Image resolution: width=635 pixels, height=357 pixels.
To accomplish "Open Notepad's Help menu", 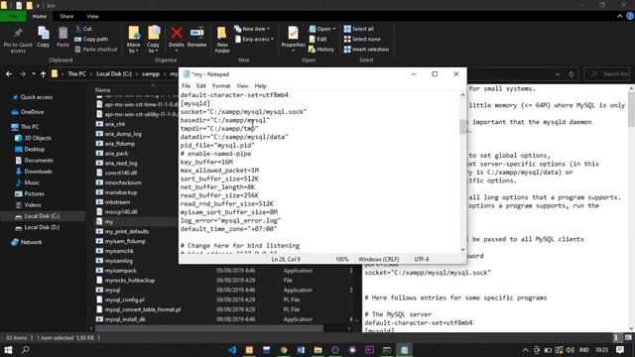I will [260, 86].
